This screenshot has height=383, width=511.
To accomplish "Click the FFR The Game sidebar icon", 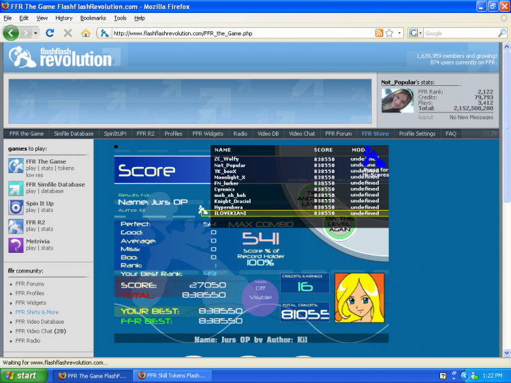I will pyautogui.click(x=16, y=166).
